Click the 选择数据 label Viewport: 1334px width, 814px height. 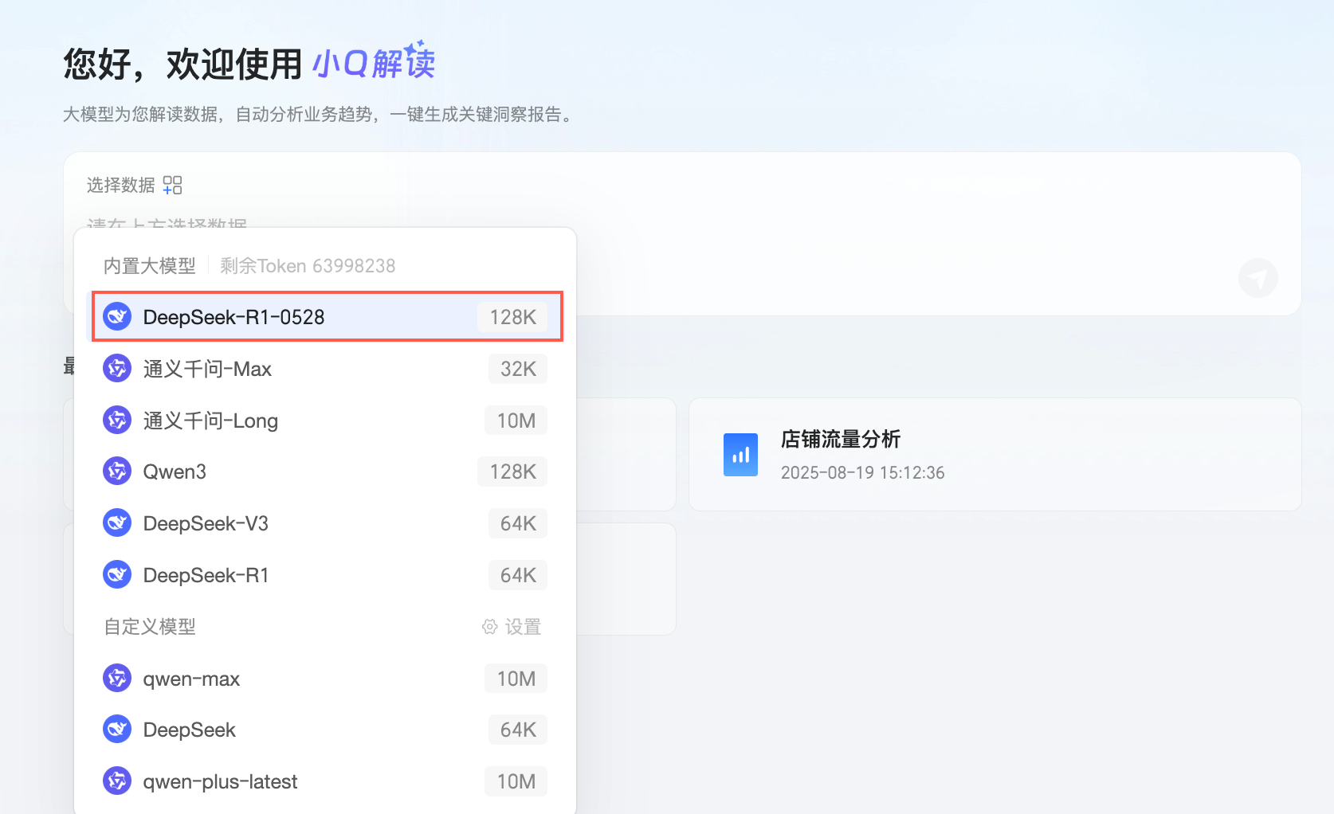[x=121, y=186]
